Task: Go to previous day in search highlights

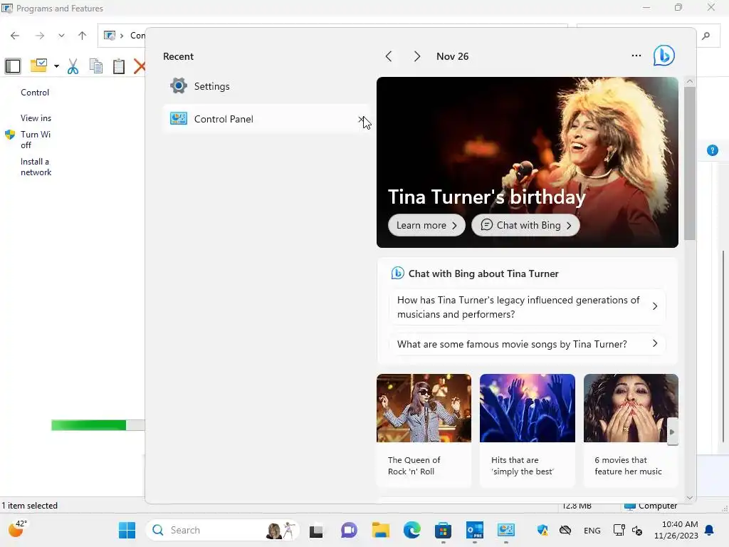Action: [x=389, y=56]
